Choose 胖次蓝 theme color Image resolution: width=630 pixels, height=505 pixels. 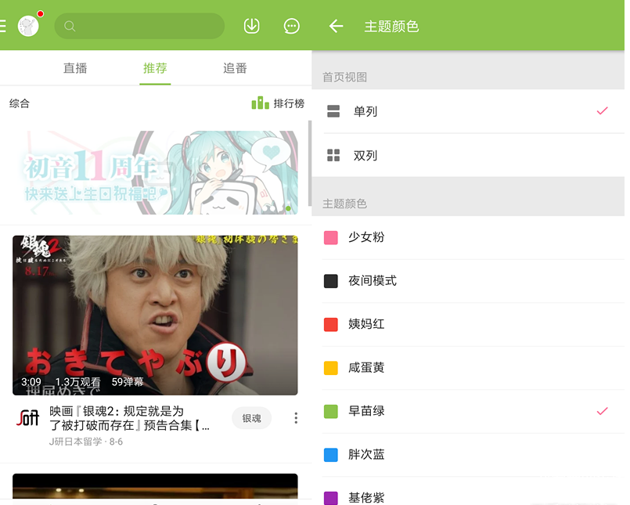click(468, 455)
